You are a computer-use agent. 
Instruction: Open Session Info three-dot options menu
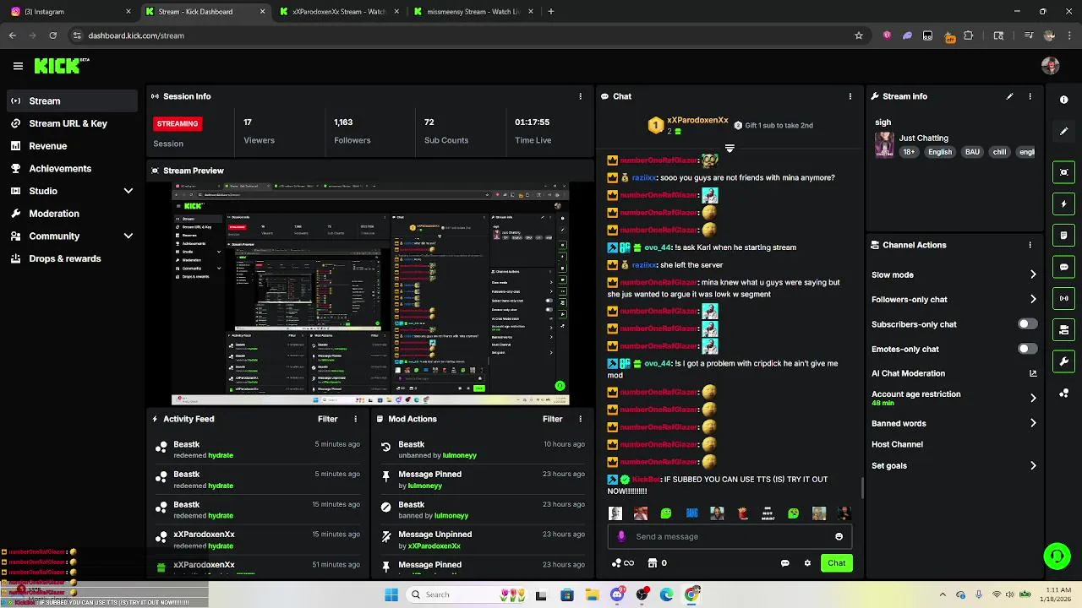580,96
